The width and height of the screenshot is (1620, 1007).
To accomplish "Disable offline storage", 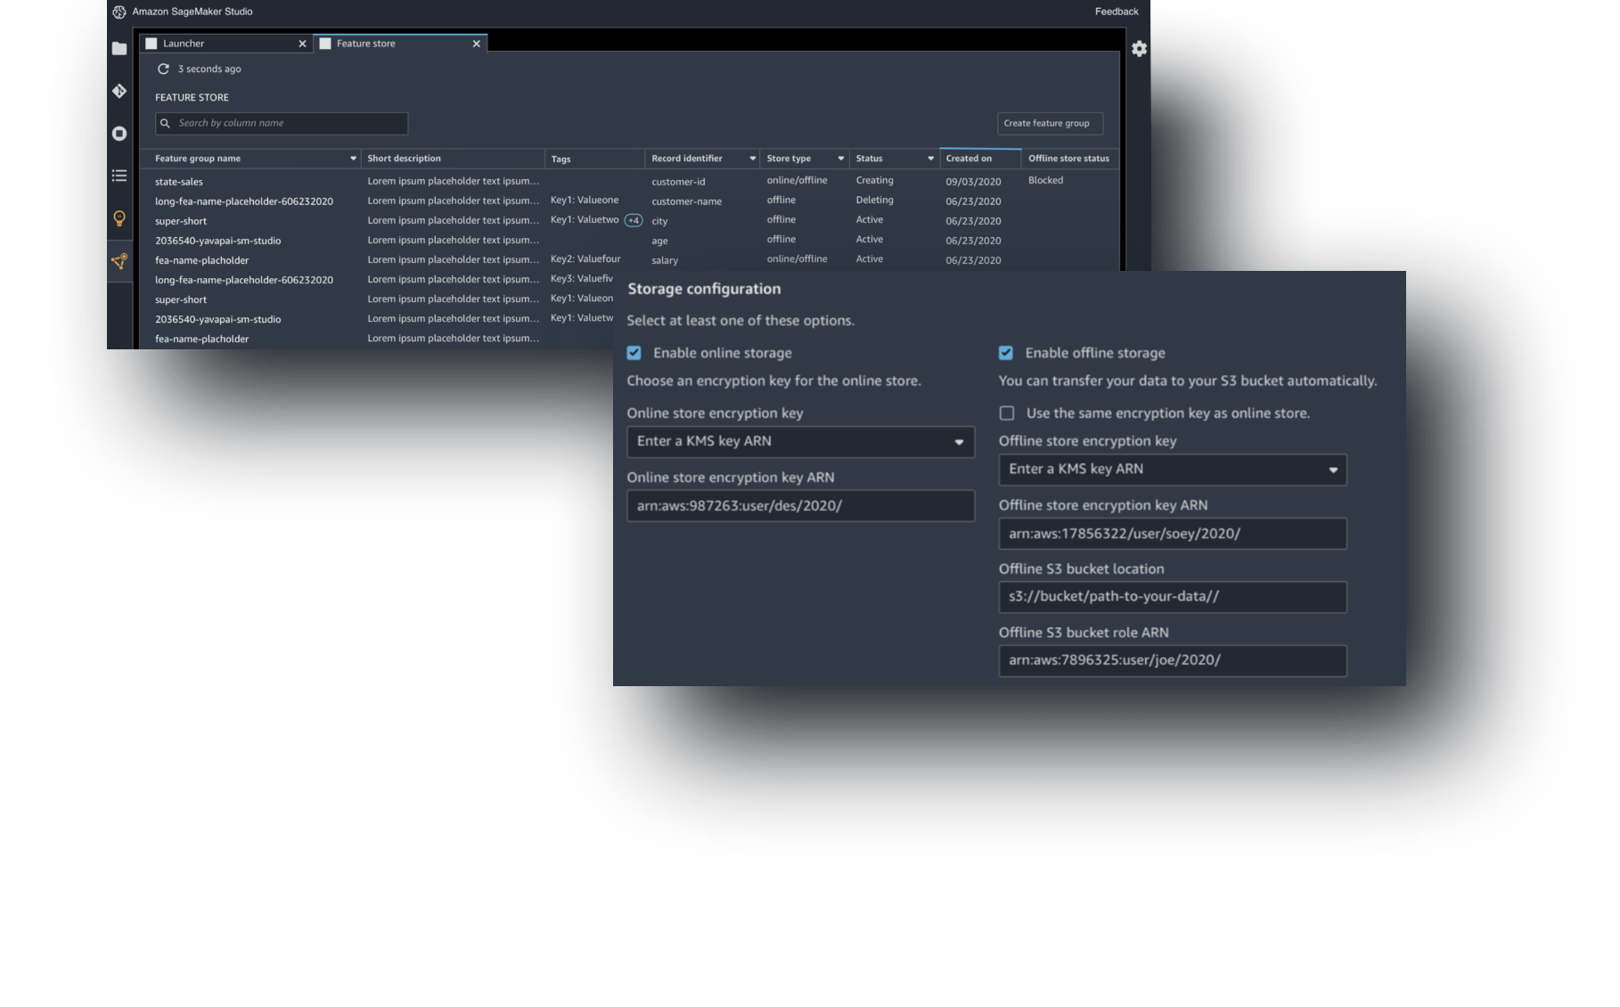I will coord(1006,353).
